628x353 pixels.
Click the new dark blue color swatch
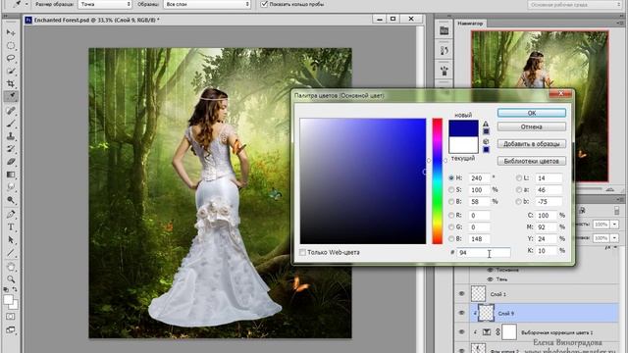coord(463,128)
